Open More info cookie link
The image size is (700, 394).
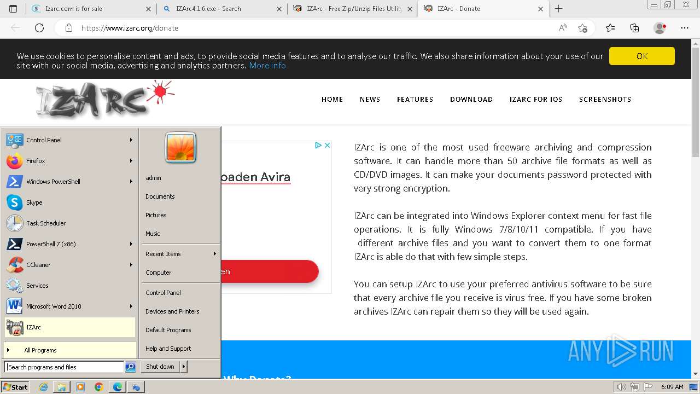[267, 65]
